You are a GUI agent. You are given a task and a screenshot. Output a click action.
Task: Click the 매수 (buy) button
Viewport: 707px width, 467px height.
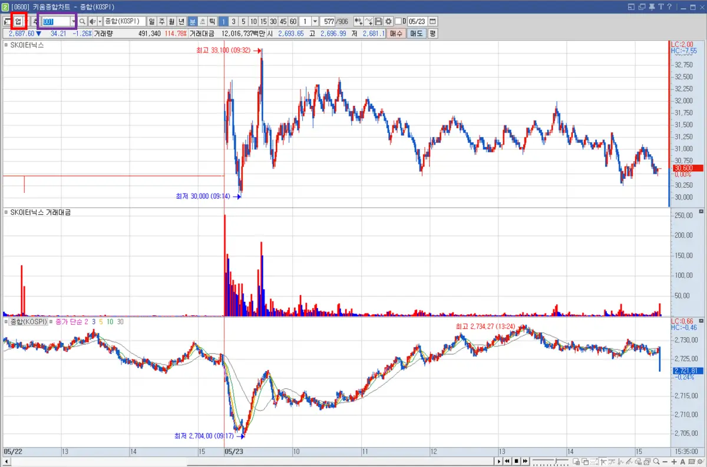pyautogui.click(x=396, y=34)
